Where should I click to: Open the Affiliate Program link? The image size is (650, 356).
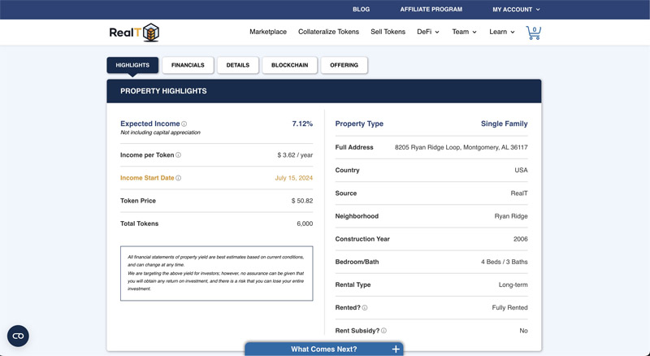pos(431,9)
